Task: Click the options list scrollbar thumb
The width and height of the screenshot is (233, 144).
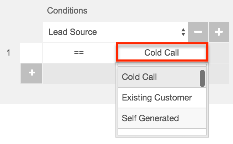Action: [x=202, y=78]
